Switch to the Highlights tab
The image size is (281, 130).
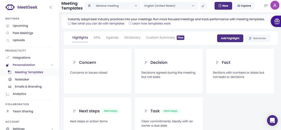80,38
